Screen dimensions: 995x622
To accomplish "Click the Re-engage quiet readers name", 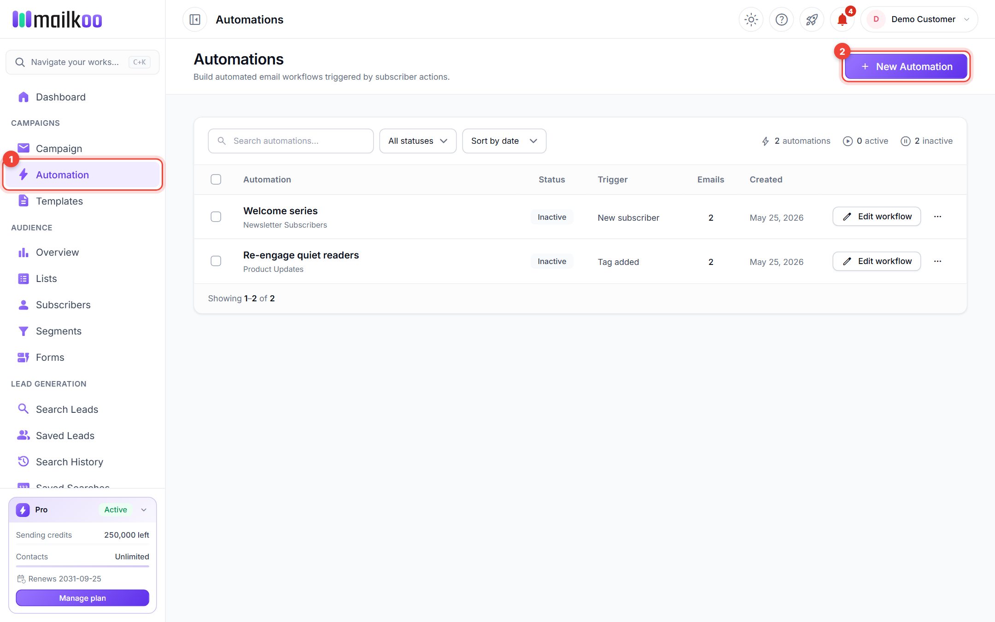I will click(x=301, y=255).
